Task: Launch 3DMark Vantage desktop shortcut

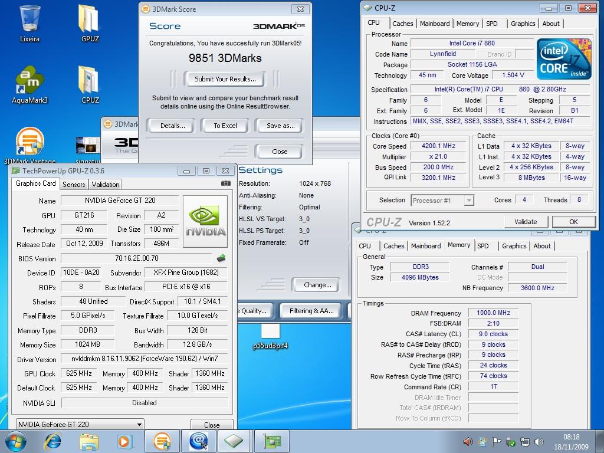Action: [29, 146]
